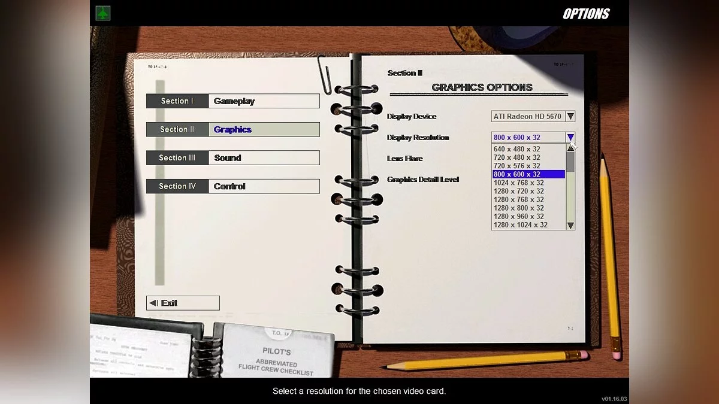Image resolution: width=719 pixels, height=404 pixels.
Task: Select the Section II Graphics tab
Action: click(233, 129)
